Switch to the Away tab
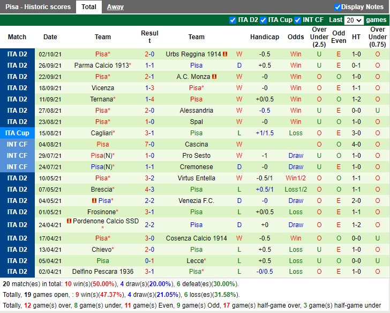Image resolution: width=390 pixels, height=313 pixels. click(115, 7)
